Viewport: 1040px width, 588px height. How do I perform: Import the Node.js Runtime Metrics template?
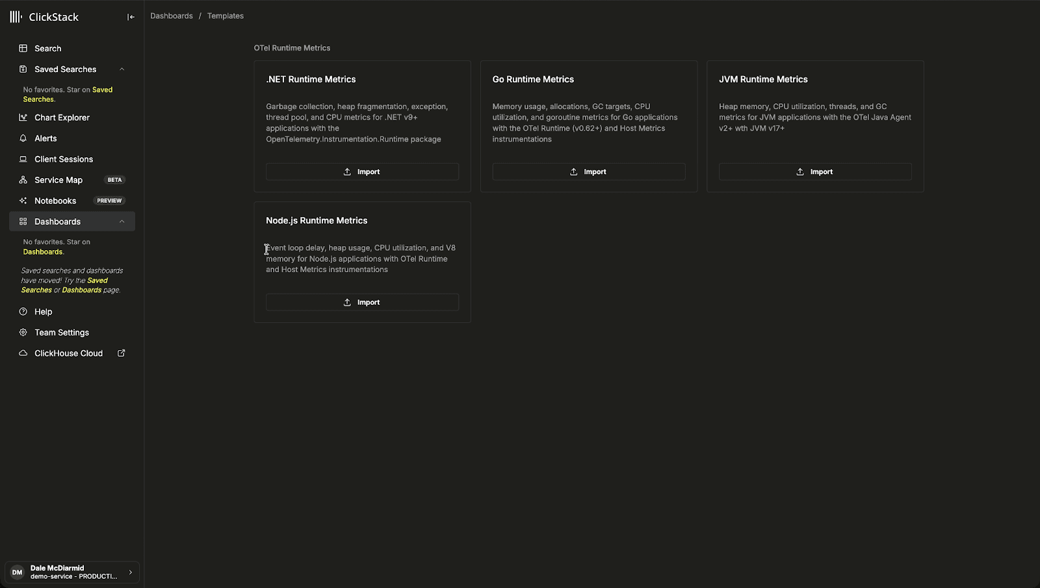click(x=361, y=301)
